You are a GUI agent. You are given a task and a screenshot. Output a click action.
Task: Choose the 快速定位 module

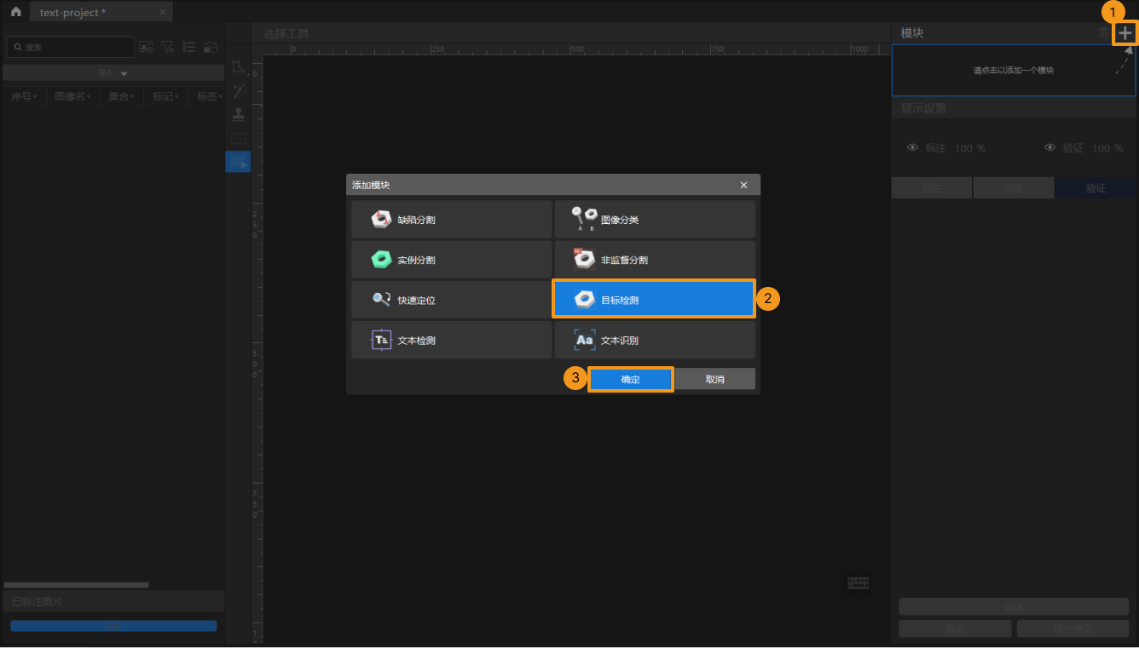tap(451, 300)
